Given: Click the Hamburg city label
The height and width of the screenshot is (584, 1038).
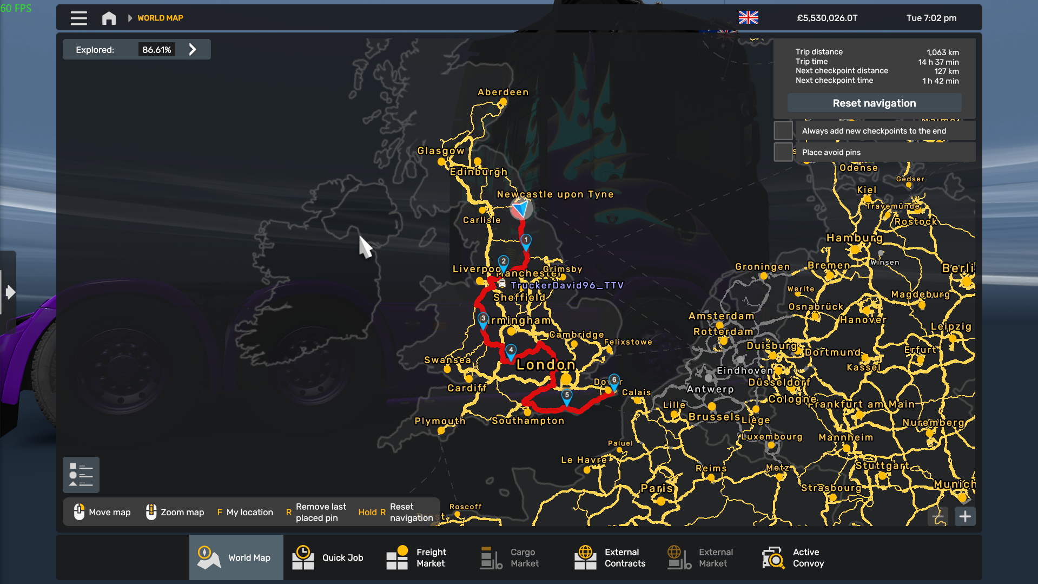Looking at the screenshot, I should pyautogui.click(x=855, y=238).
